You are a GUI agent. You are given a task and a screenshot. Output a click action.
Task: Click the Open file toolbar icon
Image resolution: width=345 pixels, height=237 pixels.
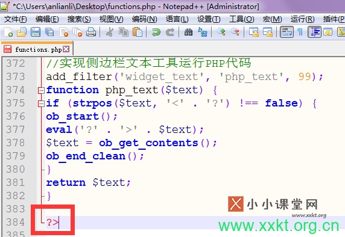22,32
